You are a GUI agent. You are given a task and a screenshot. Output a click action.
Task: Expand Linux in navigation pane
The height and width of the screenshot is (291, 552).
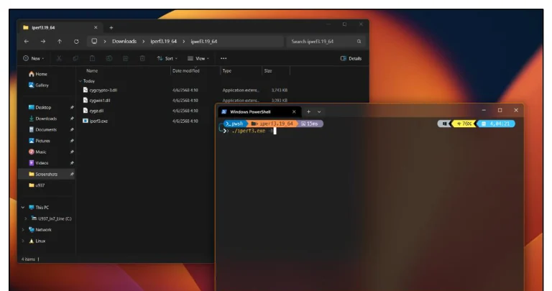(x=23, y=241)
